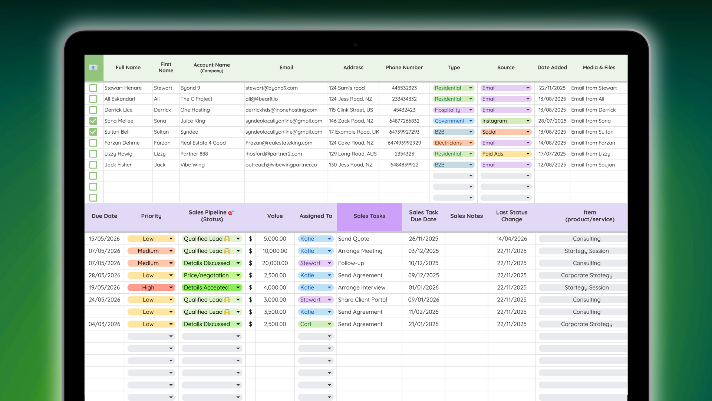Open the Carl assigned-to dropdown
Image resolution: width=712 pixels, height=401 pixels.
point(316,324)
